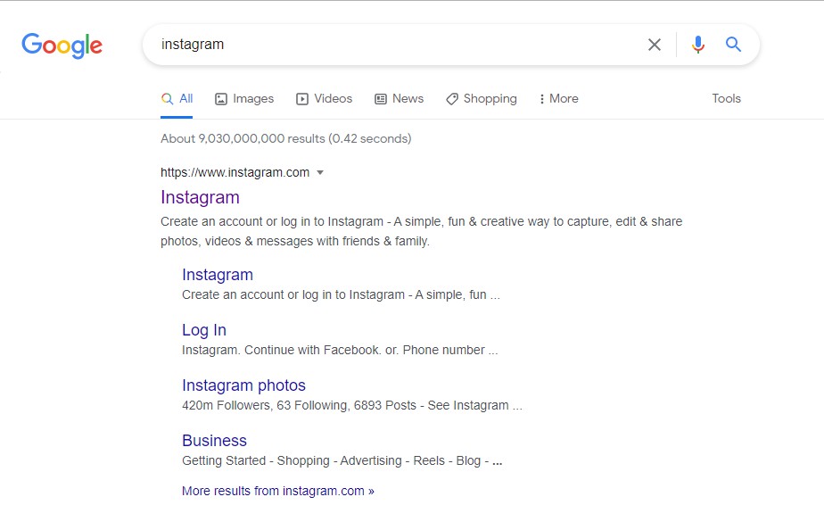This screenshot has width=824, height=530.
Task: Expand the More search options menu
Action: [x=558, y=99]
